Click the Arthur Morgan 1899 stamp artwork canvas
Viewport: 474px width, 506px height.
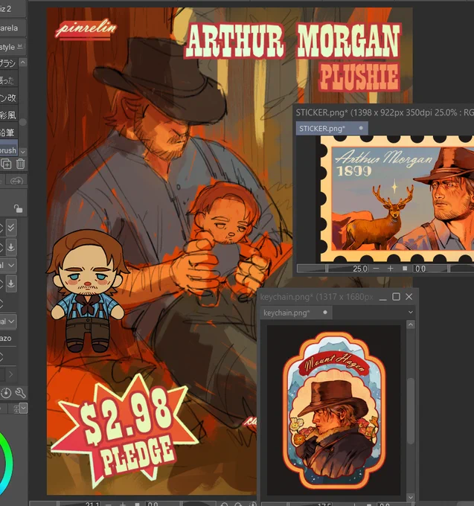pyautogui.click(x=397, y=199)
